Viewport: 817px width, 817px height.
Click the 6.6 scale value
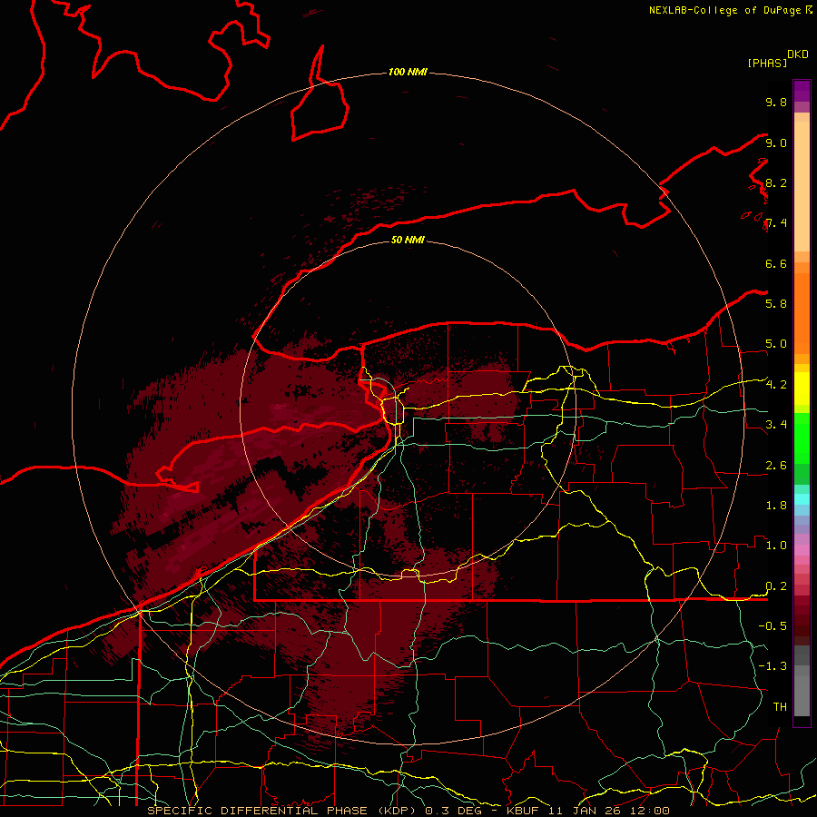click(x=776, y=263)
